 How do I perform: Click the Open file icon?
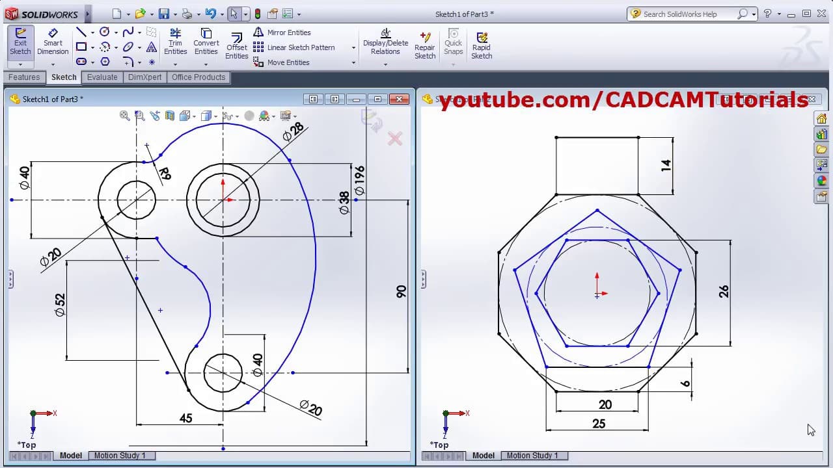(139, 14)
